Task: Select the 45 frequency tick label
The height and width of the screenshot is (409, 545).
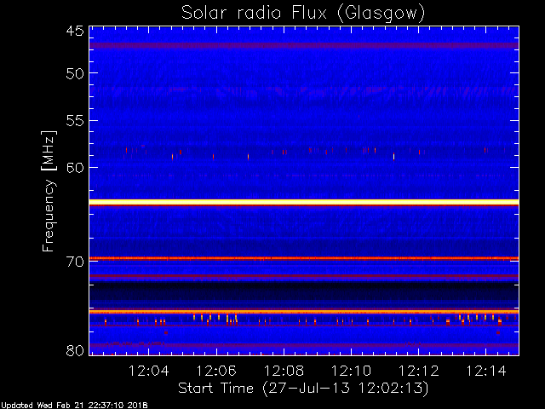Action: pyautogui.click(x=75, y=31)
